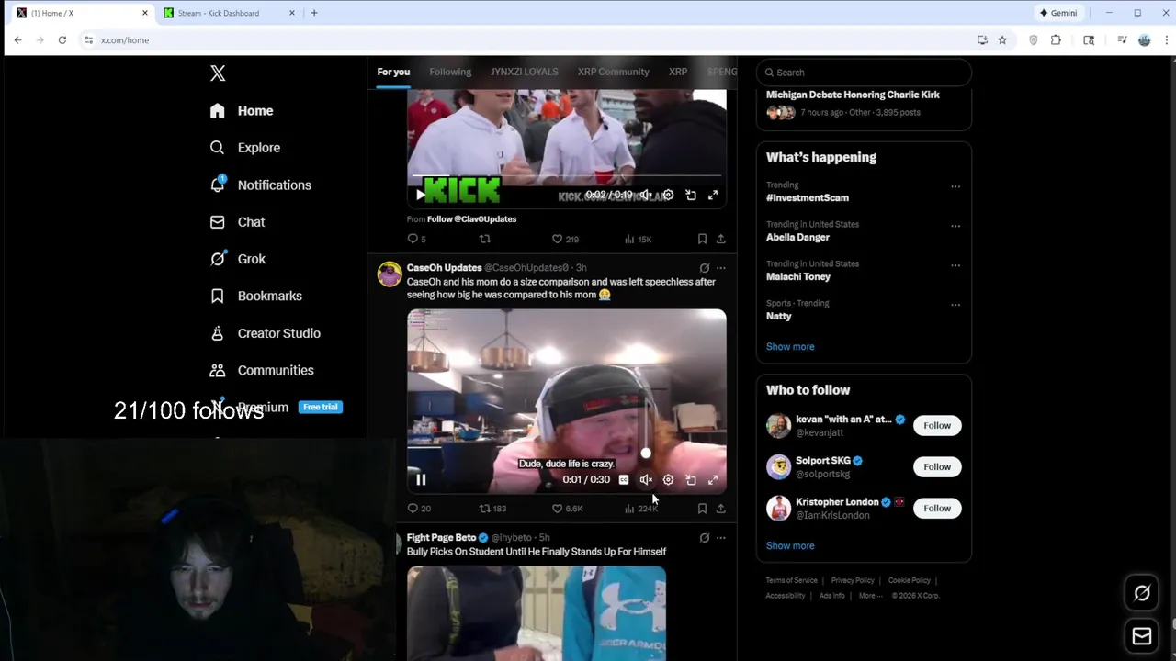This screenshot has height=661, width=1176.
Task: Click the CaseOh video volume slider handle
Action: (x=646, y=454)
